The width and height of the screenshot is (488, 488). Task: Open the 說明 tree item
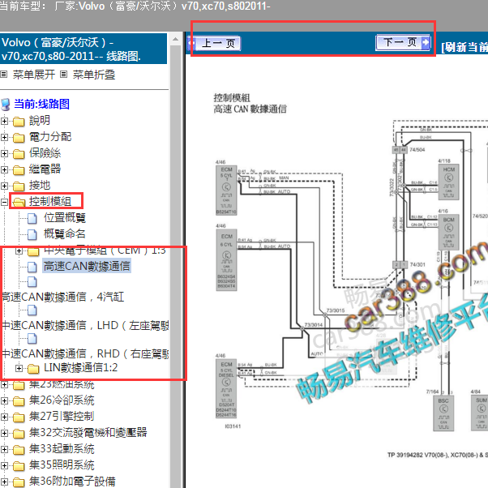(40, 121)
